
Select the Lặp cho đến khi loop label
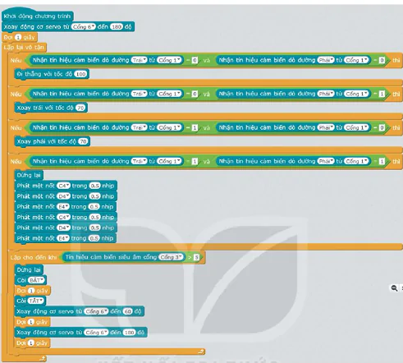click(x=34, y=257)
